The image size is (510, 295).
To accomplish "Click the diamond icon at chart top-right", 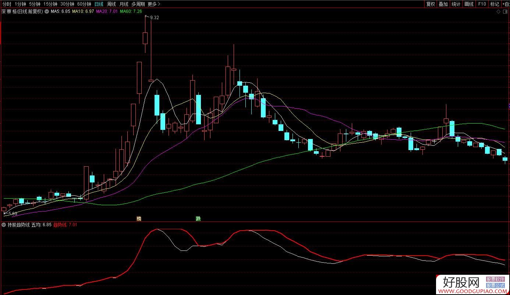I will pyautogui.click(x=498, y=12).
